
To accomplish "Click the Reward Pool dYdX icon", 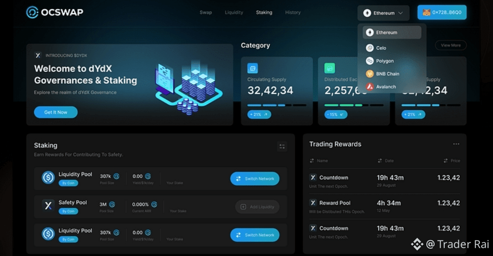I will (x=313, y=203).
